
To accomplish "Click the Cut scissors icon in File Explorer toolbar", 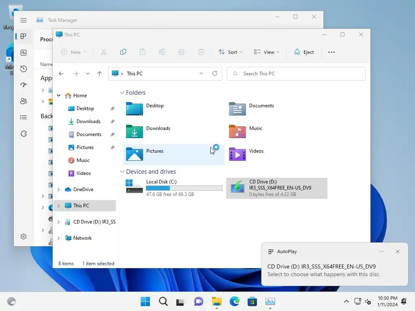I will point(103,52).
